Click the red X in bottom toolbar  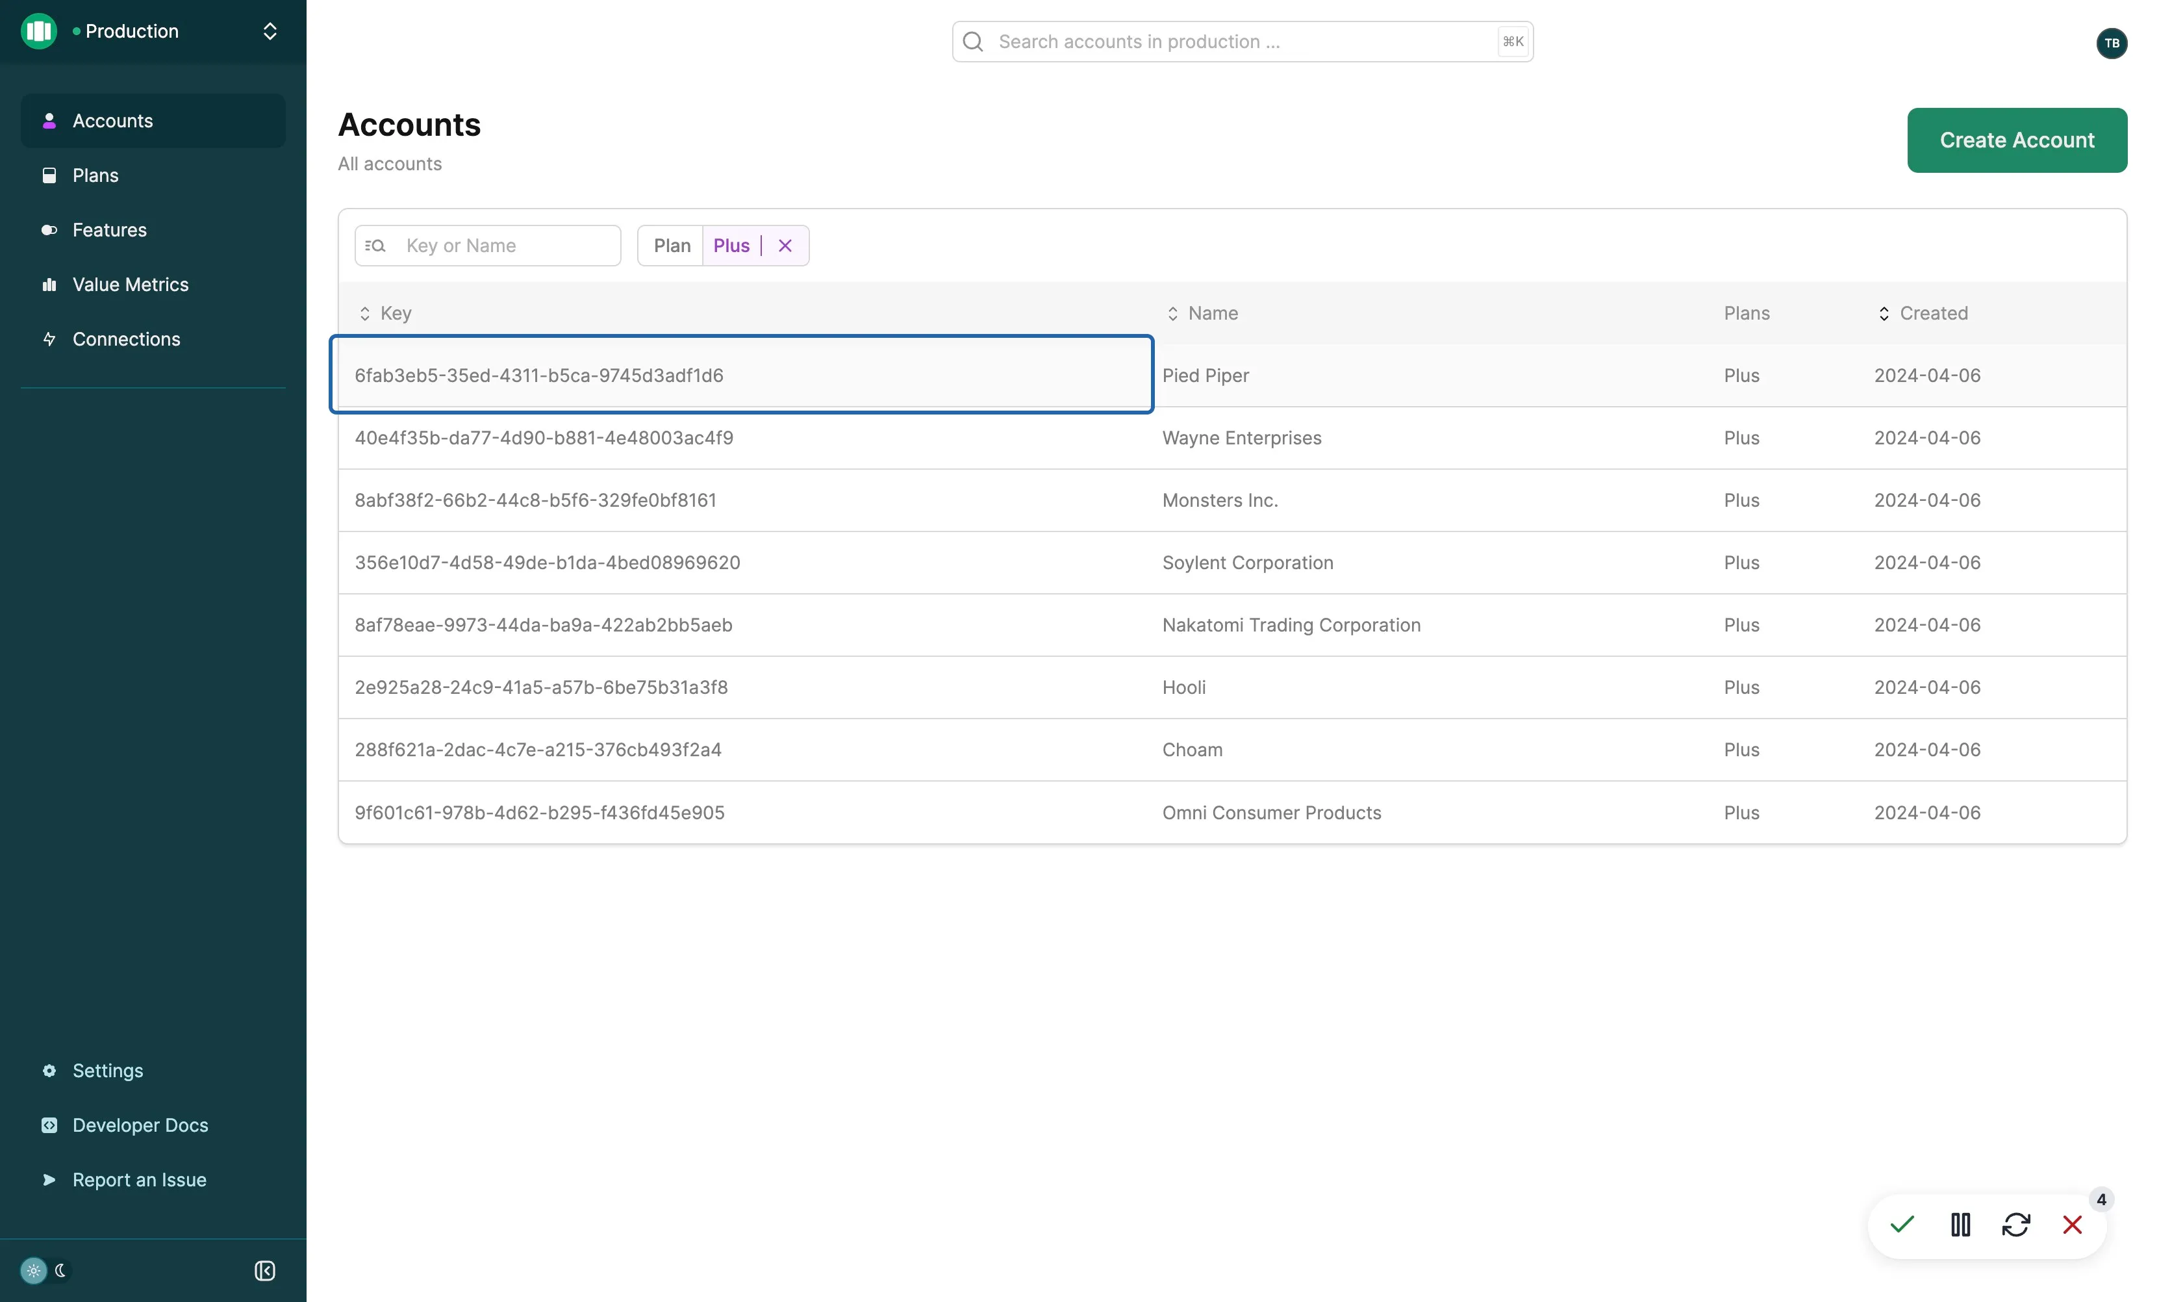pos(2072,1225)
